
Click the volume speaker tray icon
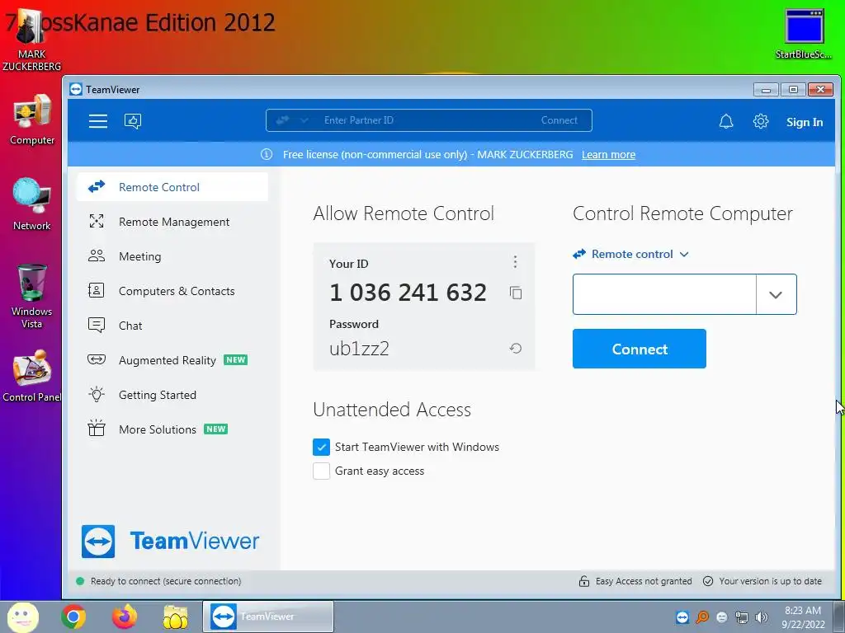[762, 617]
